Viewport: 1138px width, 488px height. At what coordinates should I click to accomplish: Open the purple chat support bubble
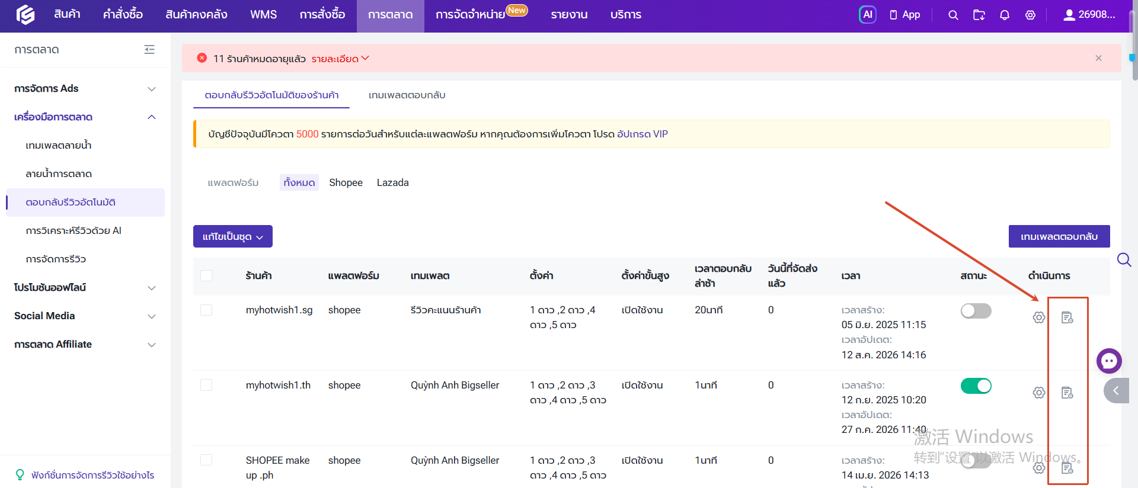(1109, 361)
